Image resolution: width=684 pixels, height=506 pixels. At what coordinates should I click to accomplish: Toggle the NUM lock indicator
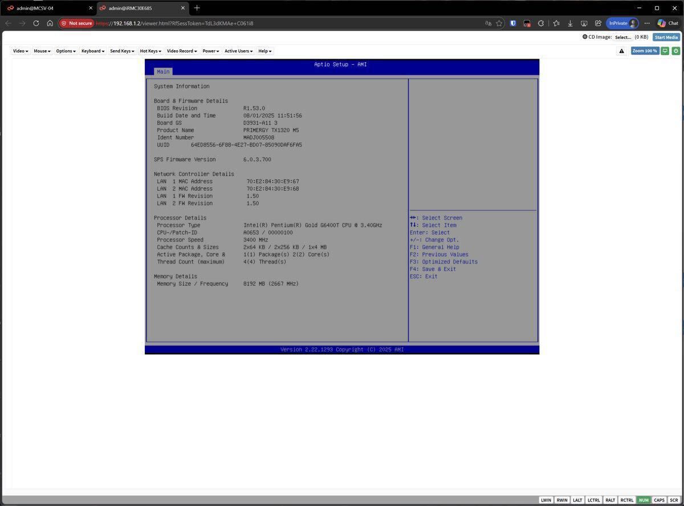[644, 500]
